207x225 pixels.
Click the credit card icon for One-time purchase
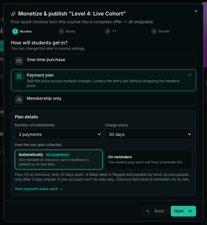[19, 61]
